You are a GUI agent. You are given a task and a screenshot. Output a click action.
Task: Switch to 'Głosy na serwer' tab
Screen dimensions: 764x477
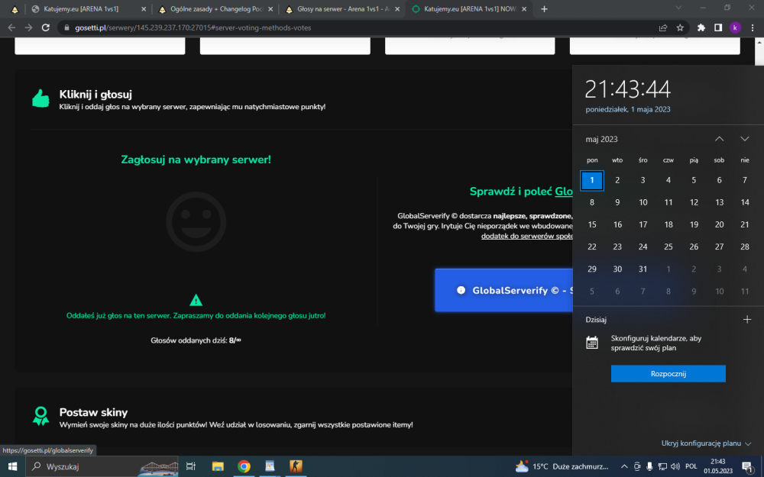(344, 8)
